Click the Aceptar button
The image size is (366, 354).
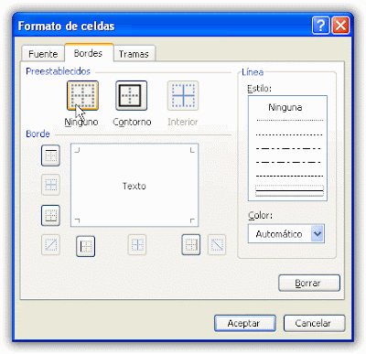tap(245, 323)
